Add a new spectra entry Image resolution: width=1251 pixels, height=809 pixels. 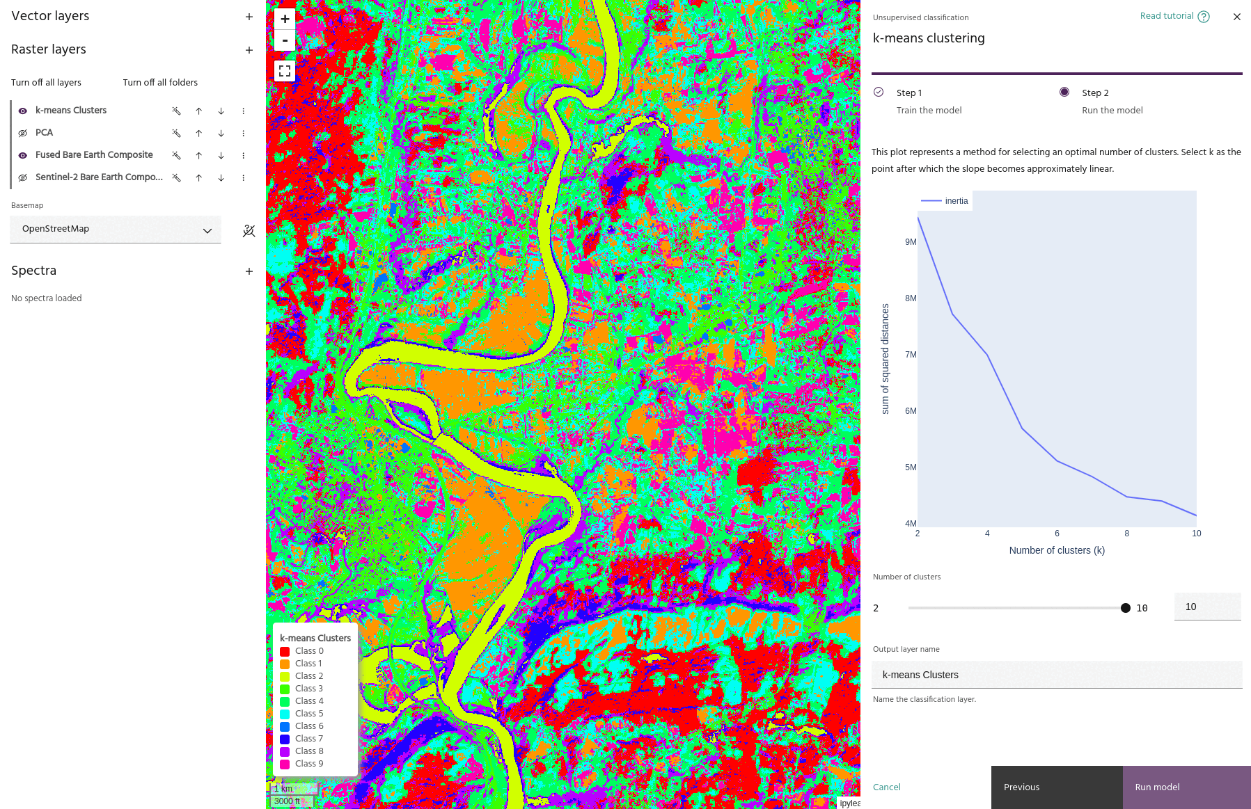(x=249, y=271)
